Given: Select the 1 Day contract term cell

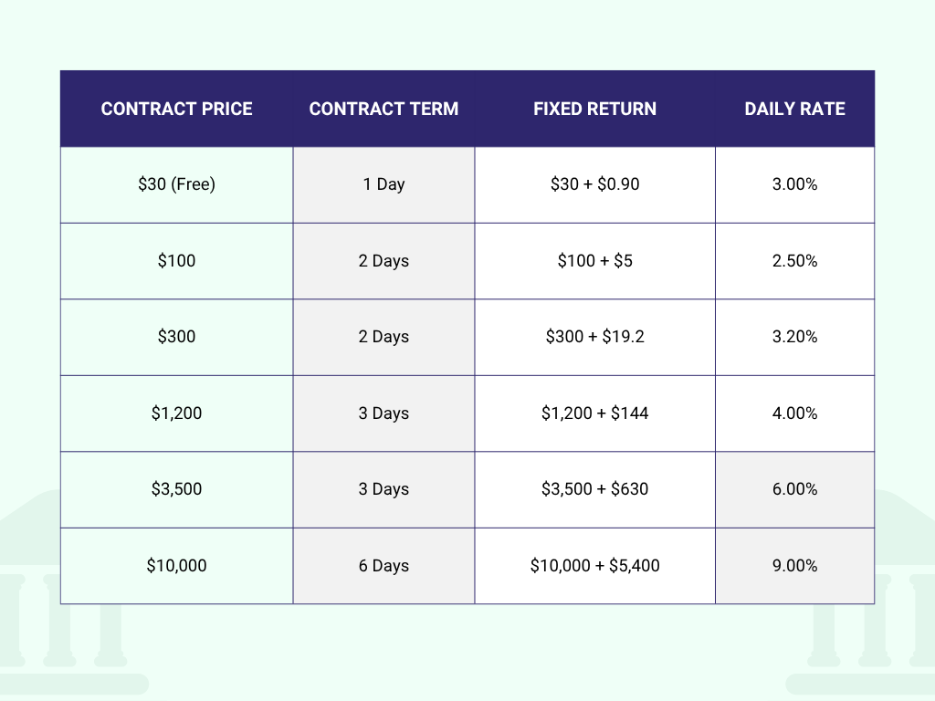Looking at the screenshot, I should tap(383, 184).
